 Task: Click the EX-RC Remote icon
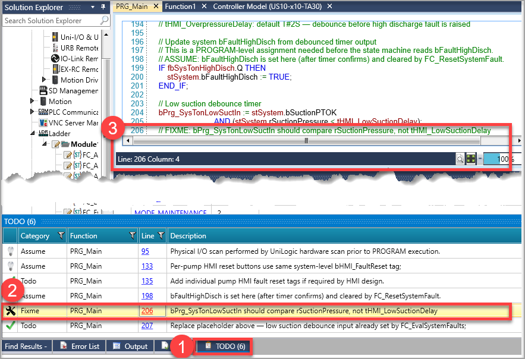coord(55,70)
